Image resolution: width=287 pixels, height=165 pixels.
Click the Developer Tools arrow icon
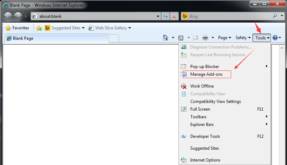click(x=184, y=136)
